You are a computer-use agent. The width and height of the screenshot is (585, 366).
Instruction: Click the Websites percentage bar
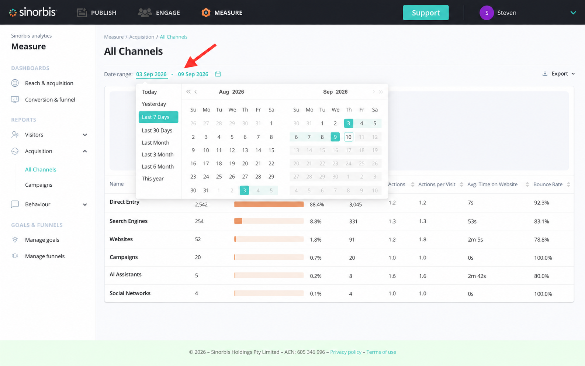(x=269, y=239)
